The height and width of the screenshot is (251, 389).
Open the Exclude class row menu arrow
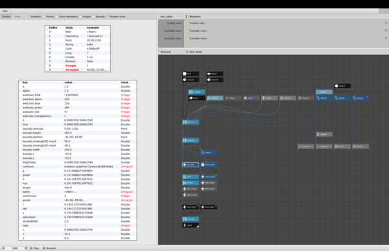click(386, 30)
